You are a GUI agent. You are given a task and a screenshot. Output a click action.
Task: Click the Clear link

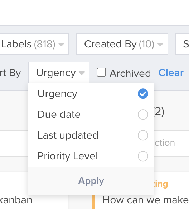tap(171, 73)
